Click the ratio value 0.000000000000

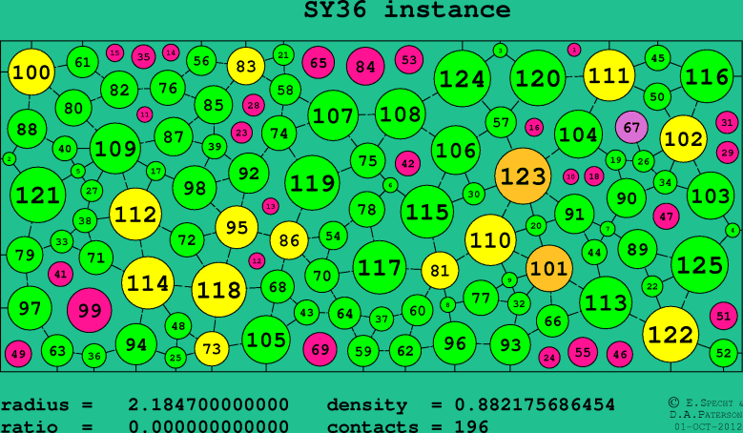209,426
